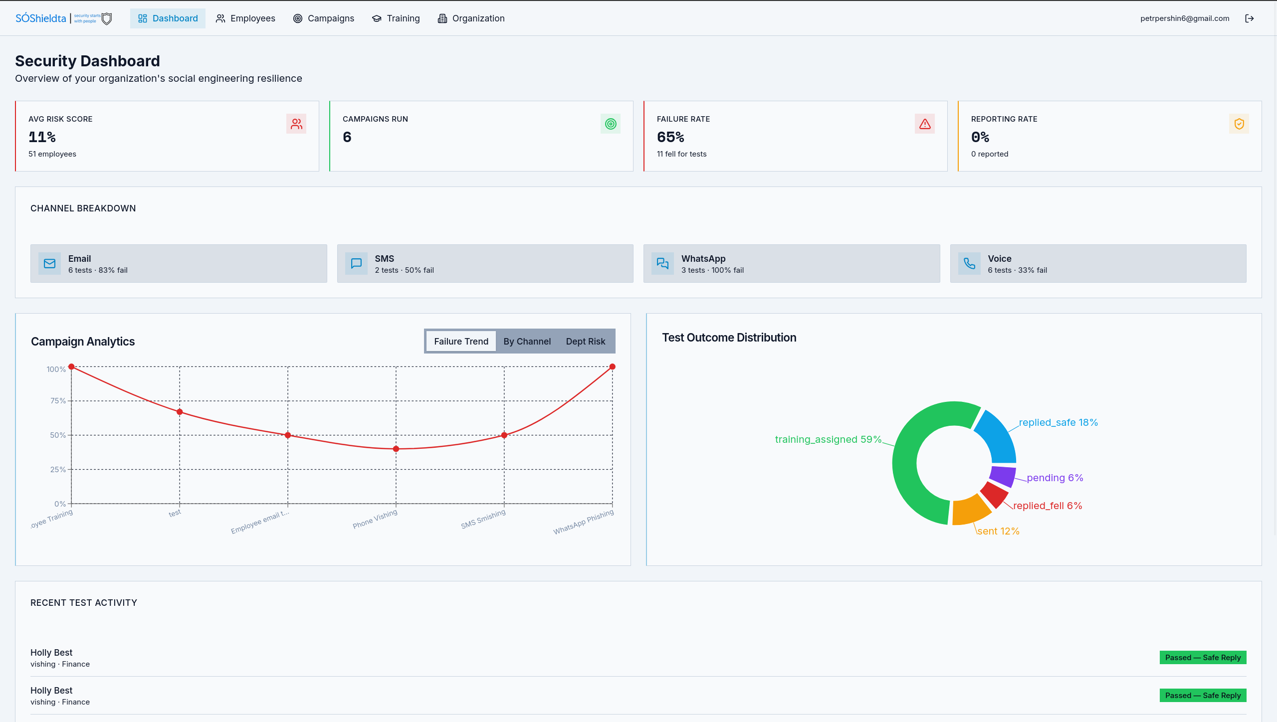Click the Email channel envelope icon

[x=49, y=263]
